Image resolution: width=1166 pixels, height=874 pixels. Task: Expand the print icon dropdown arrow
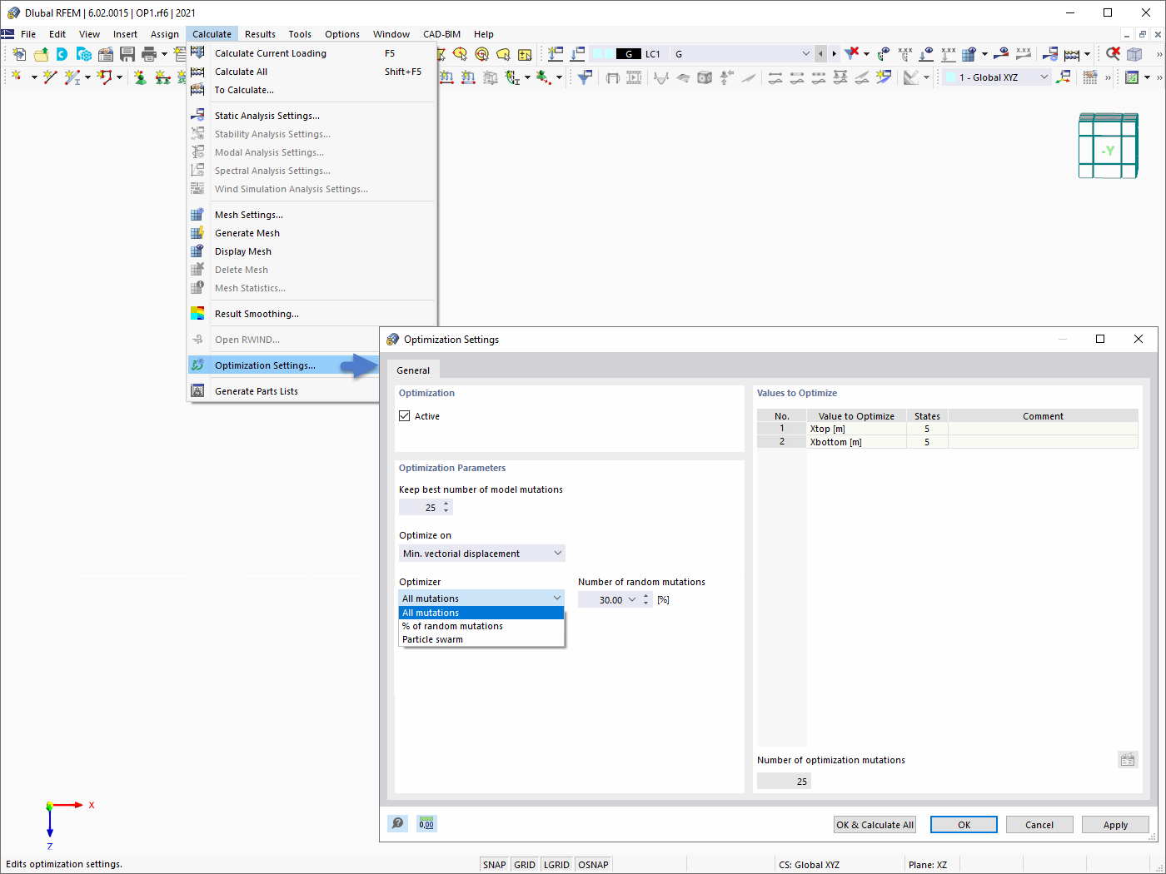point(164,54)
